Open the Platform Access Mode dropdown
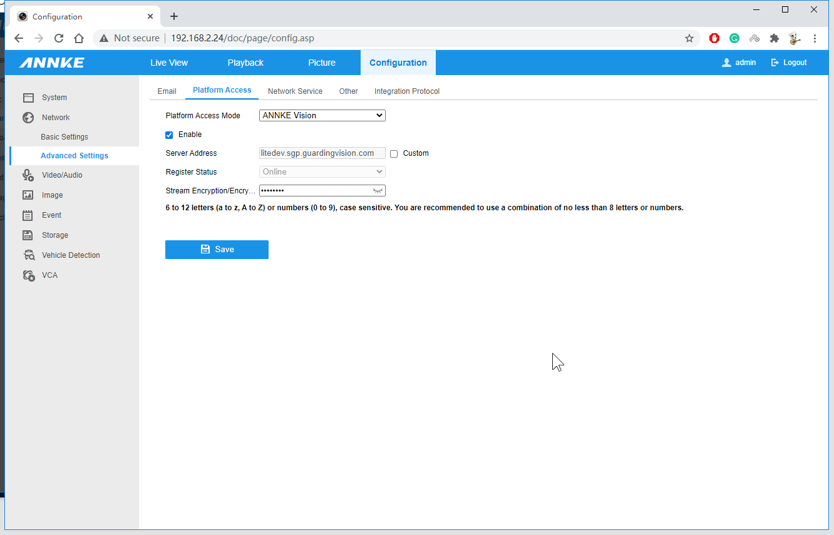The image size is (834, 535). [x=322, y=116]
